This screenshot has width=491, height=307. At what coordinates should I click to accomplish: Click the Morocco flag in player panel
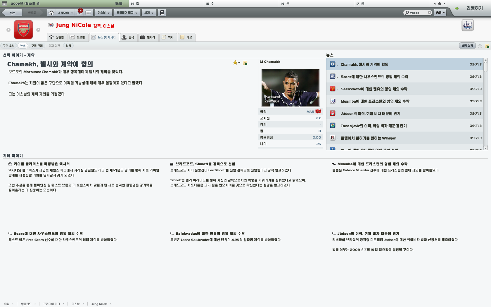click(318, 112)
